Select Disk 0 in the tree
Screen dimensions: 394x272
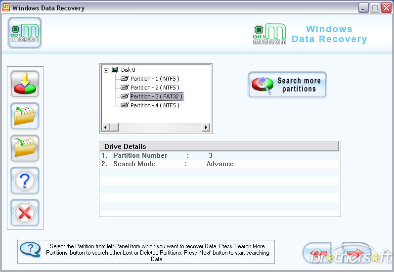coord(128,70)
